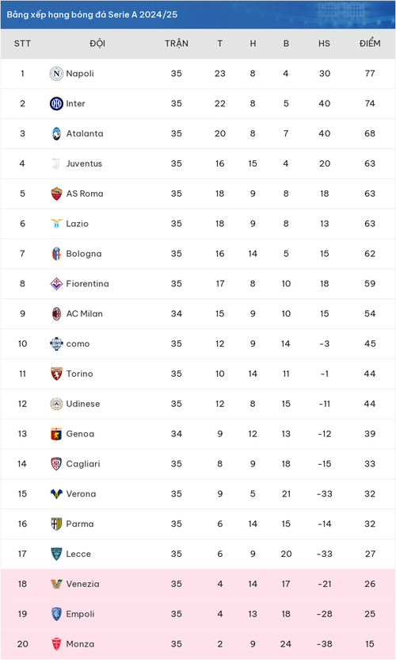396x660 pixels.
Task: Select the Fiorentina purple crest
Action: [56, 284]
